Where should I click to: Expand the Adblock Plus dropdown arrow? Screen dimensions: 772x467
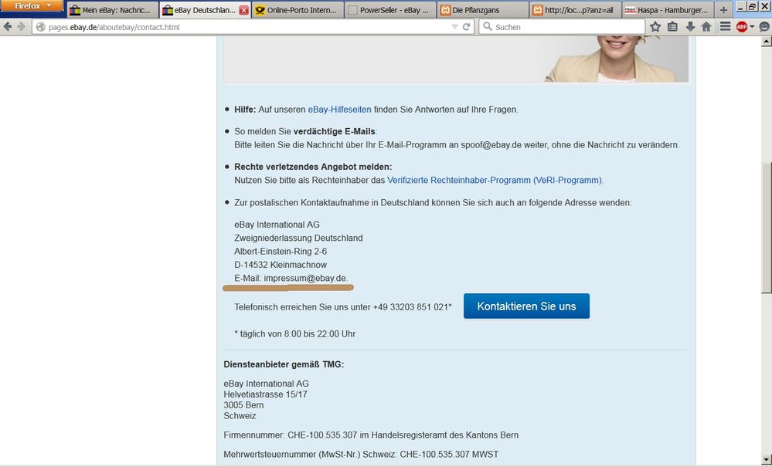pos(752,27)
